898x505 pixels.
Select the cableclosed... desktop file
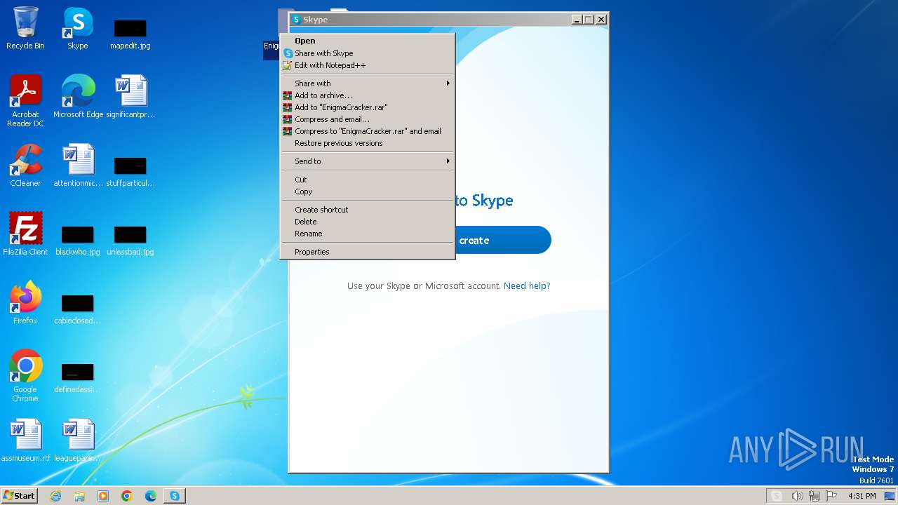pos(78,309)
